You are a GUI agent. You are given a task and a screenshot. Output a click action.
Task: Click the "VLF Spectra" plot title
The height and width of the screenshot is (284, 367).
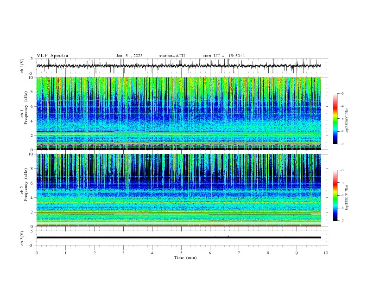(52, 56)
